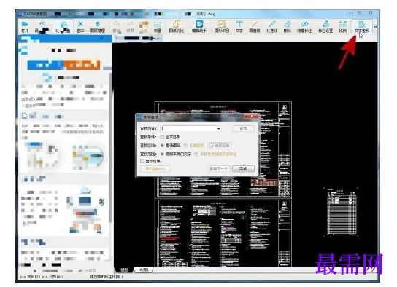Select the 测量 measure tool
The height and width of the screenshot is (287, 397).
click(158, 27)
